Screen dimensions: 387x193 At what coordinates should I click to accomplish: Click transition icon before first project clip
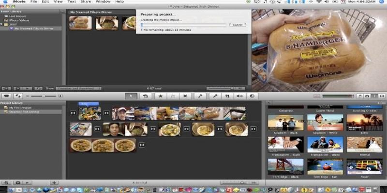point(73,113)
